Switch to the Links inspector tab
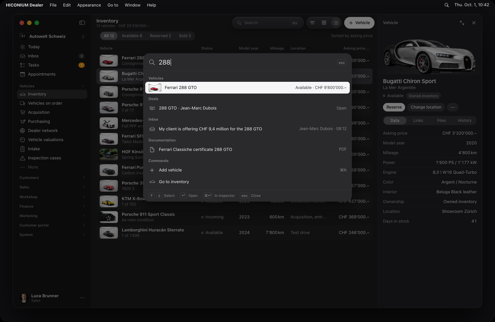The height and width of the screenshot is (322, 495). [x=418, y=121]
